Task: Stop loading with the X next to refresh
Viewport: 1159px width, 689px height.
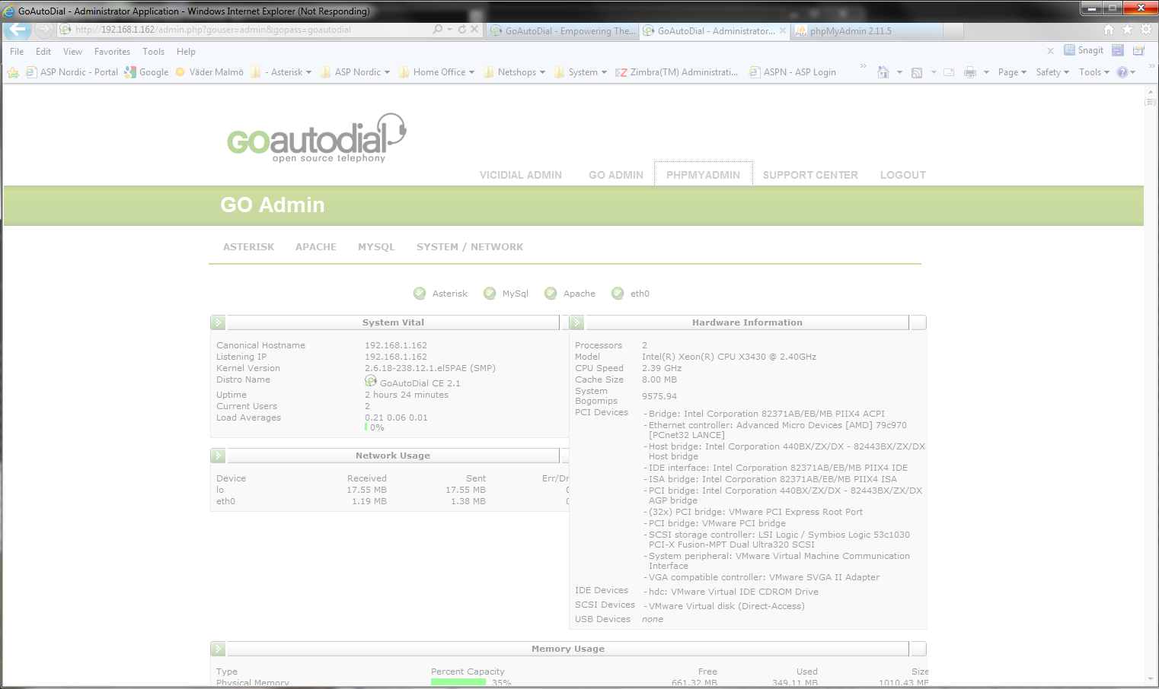Action: click(x=474, y=30)
